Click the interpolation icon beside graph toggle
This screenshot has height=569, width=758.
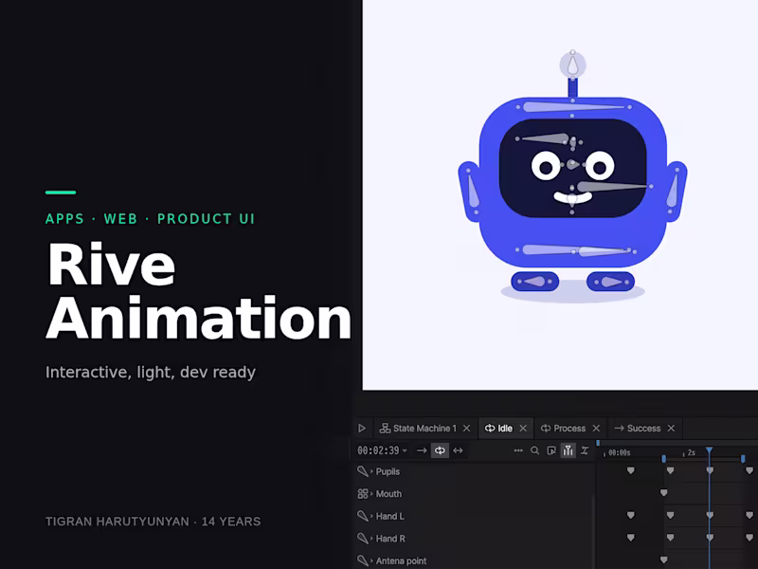[585, 450]
